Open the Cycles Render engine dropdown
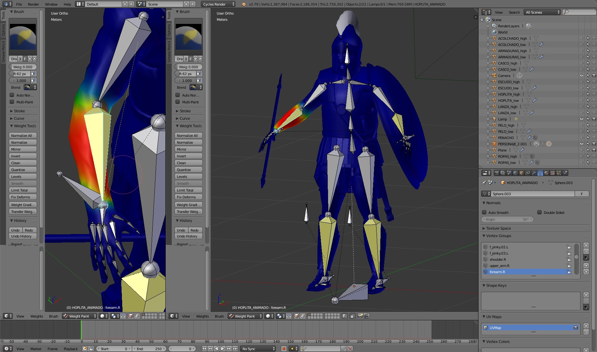The image size is (597, 352). tap(218, 4)
